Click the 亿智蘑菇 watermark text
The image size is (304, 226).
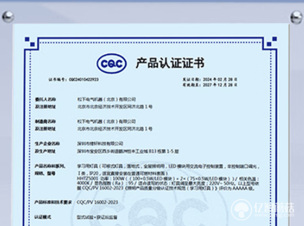click(274, 208)
